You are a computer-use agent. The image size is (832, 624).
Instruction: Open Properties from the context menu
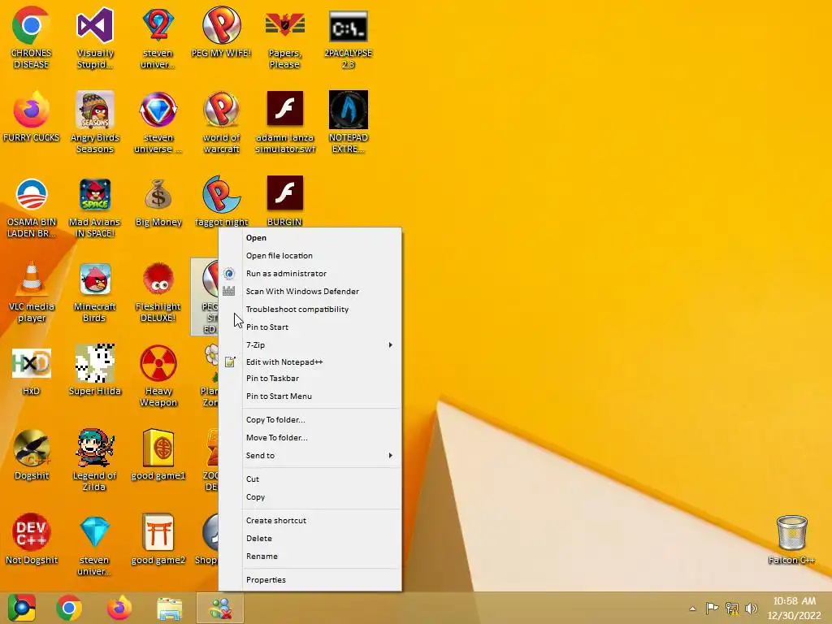pyautogui.click(x=310, y=580)
